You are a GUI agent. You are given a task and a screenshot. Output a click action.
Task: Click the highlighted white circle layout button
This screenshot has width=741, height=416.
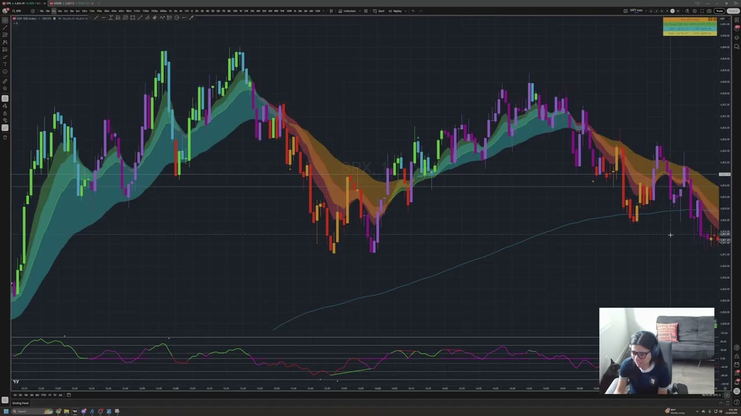(x=672, y=11)
